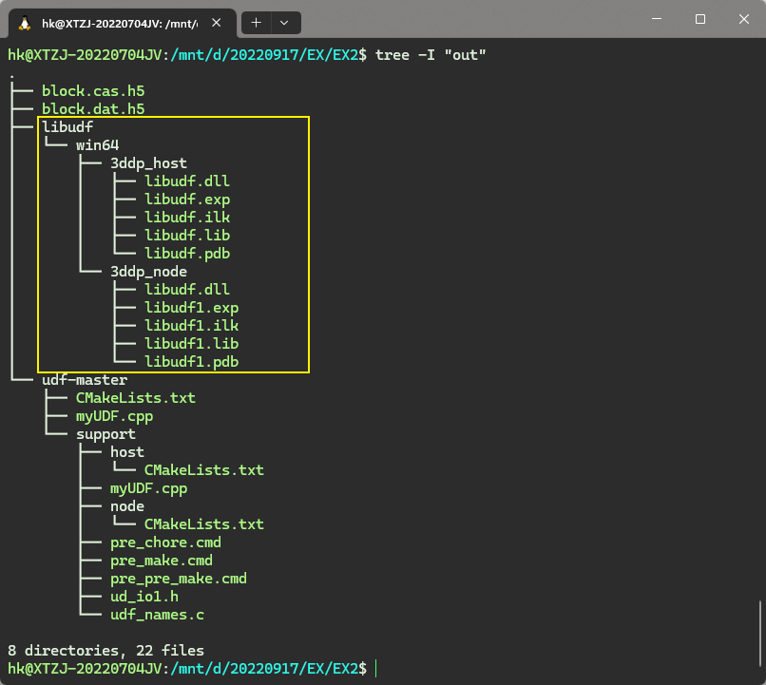Click the libudf.dll file under 3ddp_host
The width and height of the screenshot is (766, 685).
pyautogui.click(x=187, y=181)
